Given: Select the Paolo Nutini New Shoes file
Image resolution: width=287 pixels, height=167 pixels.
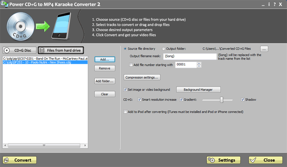Looking at the screenshot, I should coord(45,62).
